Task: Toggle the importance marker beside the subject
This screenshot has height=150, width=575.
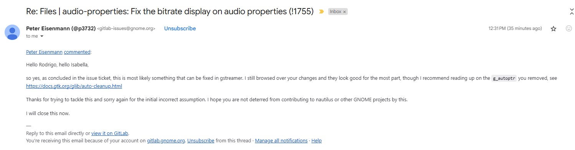Action: click(x=321, y=12)
